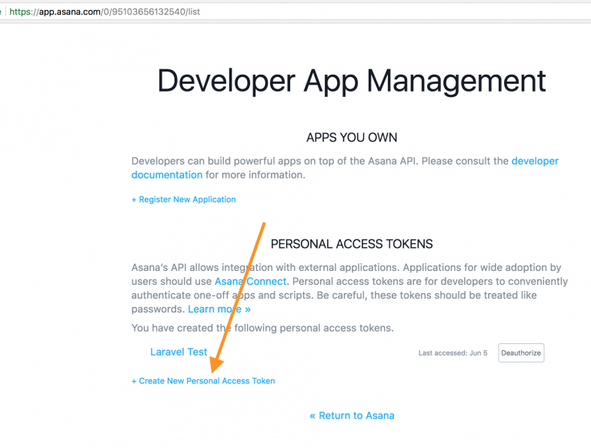Select the Laravel Test token
591x448 pixels.
click(179, 352)
